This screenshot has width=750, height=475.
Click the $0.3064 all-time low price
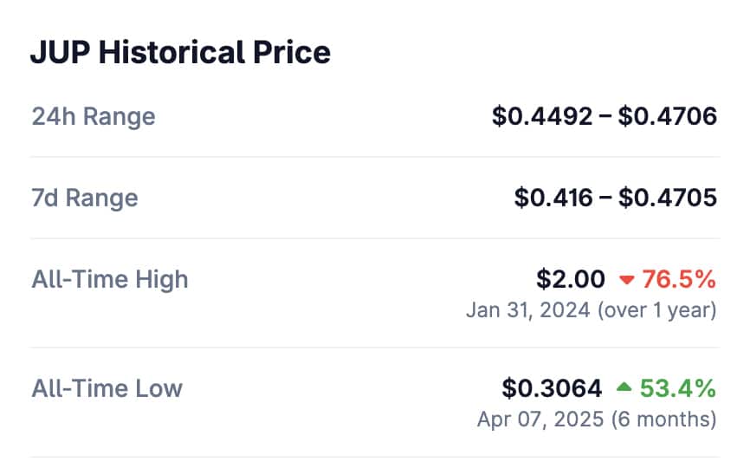[552, 387]
